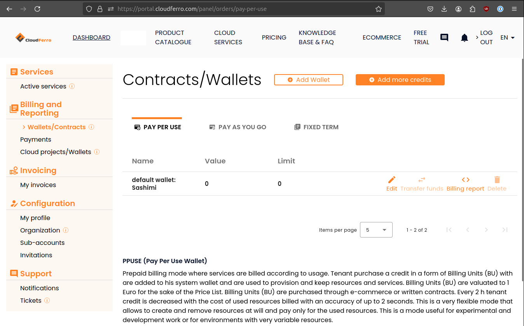The height and width of the screenshot is (326, 524).
Task: Click info icon beside Cloud projects/Wallets
Action: tap(97, 152)
